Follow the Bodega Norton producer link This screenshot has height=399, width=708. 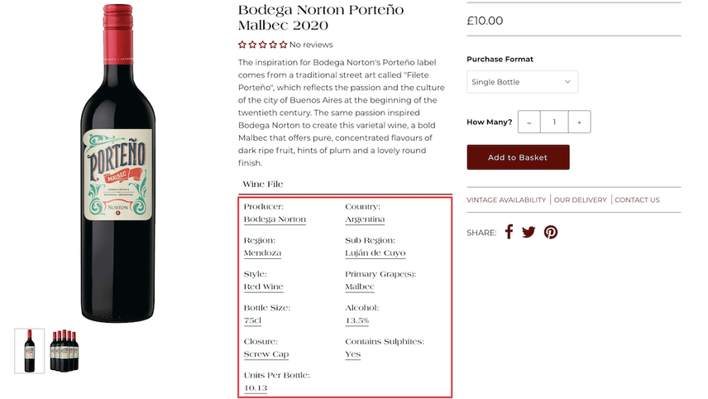coord(275,219)
